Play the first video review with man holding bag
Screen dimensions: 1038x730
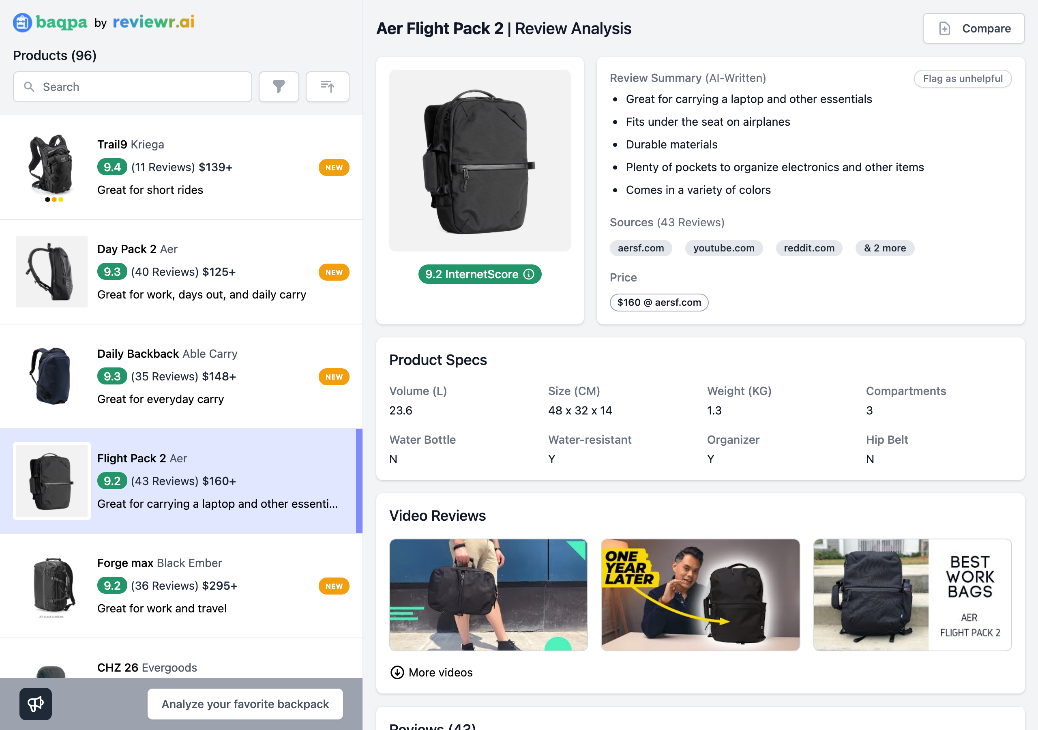pos(488,595)
